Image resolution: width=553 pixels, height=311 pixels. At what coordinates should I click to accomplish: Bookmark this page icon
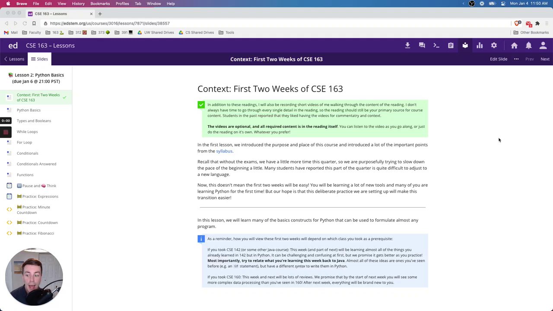coord(34,23)
